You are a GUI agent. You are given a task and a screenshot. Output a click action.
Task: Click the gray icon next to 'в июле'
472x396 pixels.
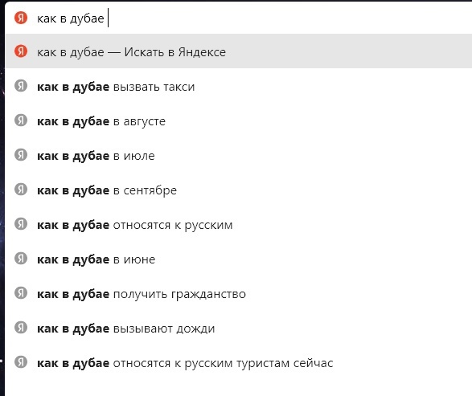point(21,155)
